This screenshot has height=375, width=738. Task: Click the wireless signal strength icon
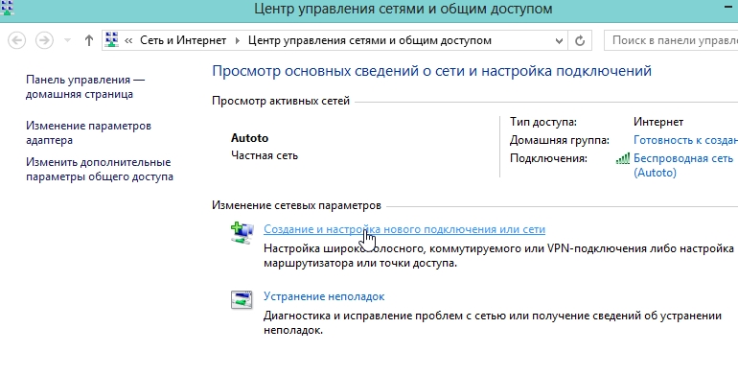click(x=623, y=158)
